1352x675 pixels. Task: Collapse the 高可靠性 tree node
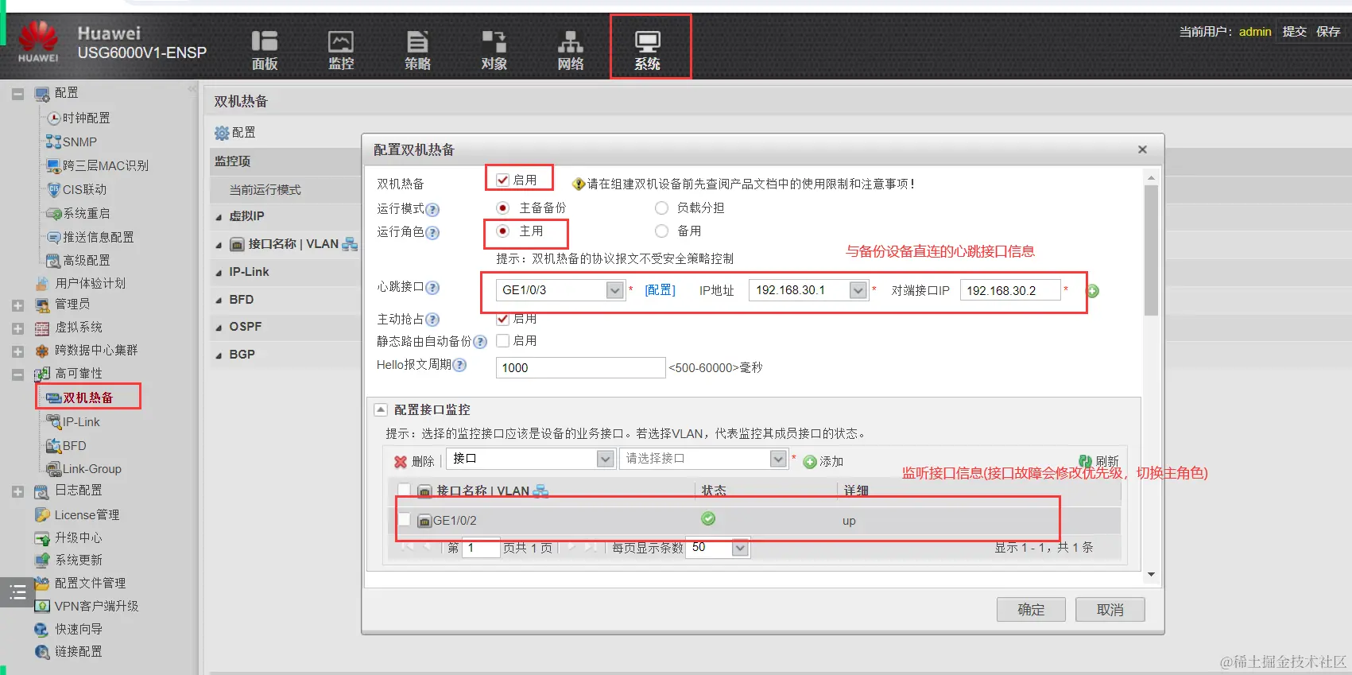[x=17, y=374]
